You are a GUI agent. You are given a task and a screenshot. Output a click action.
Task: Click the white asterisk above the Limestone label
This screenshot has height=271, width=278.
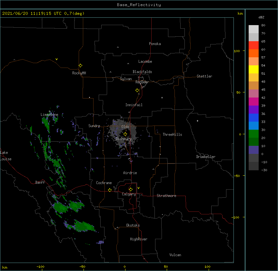[50, 111]
